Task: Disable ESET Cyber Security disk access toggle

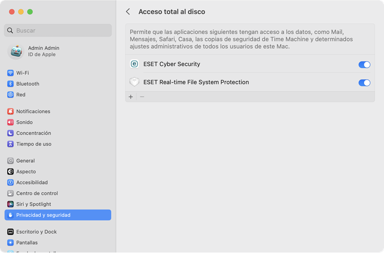Action: coord(364,65)
